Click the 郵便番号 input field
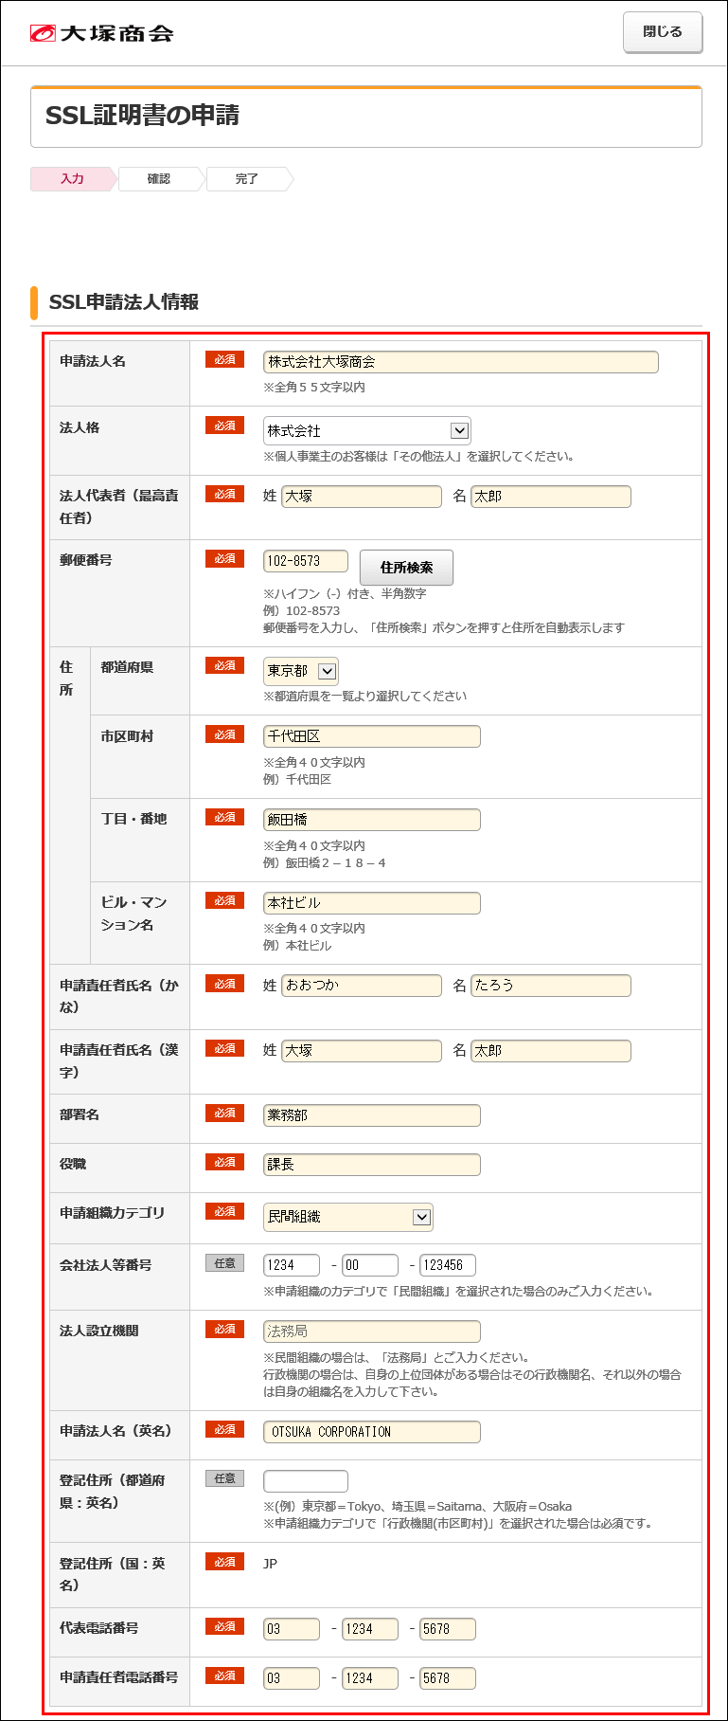The image size is (728, 1721). pyautogui.click(x=306, y=561)
